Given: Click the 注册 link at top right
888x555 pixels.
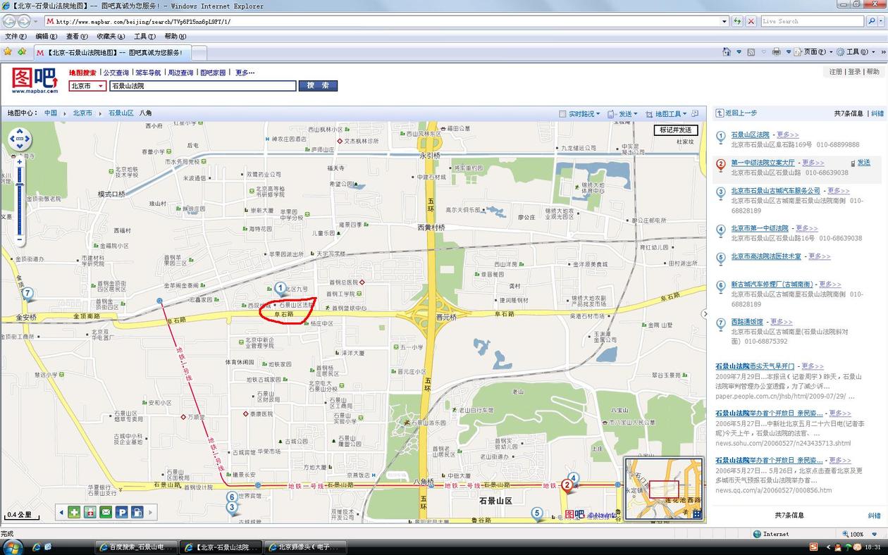Looking at the screenshot, I should click(836, 72).
